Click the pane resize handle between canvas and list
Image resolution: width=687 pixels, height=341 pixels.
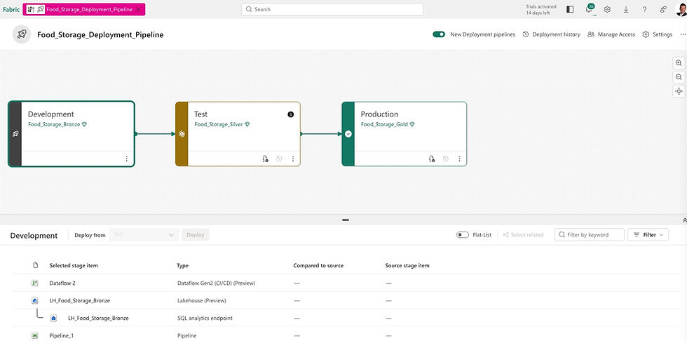345,220
